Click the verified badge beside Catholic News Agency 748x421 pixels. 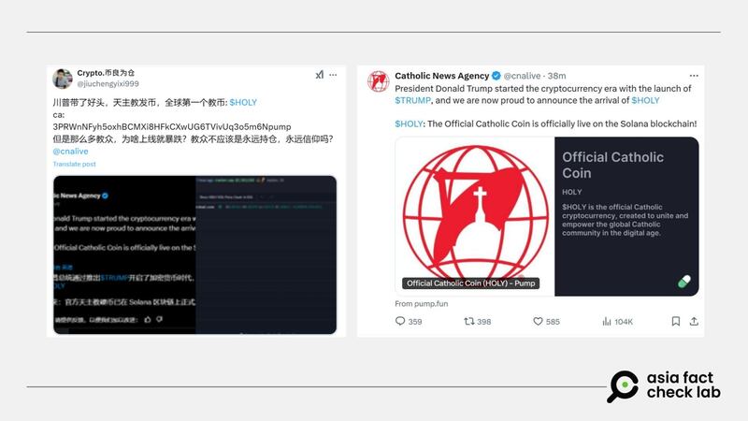tap(496, 76)
